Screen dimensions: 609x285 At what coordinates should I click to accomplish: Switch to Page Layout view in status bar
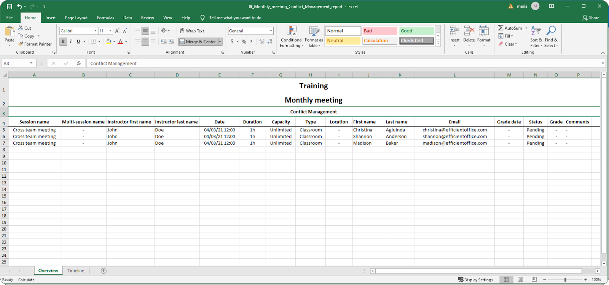pyautogui.click(x=520, y=279)
